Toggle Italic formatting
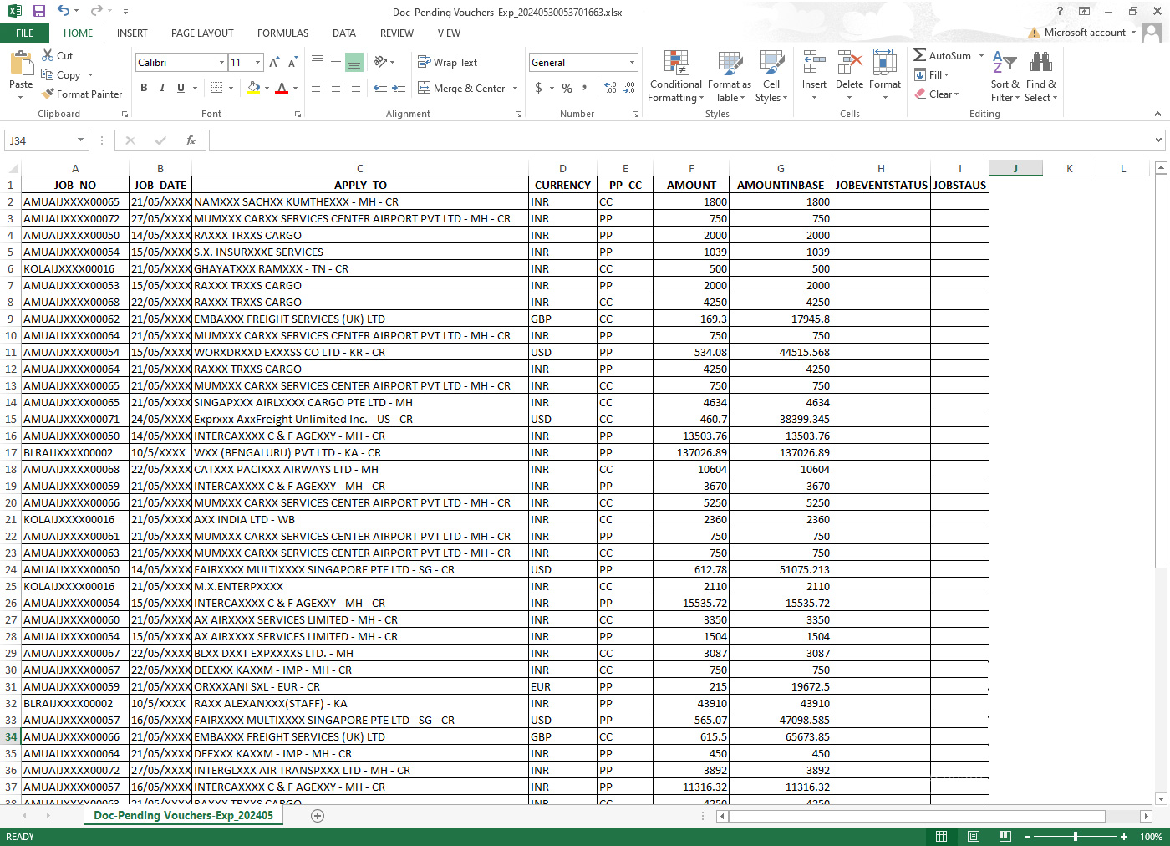1170x846 pixels. (162, 88)
